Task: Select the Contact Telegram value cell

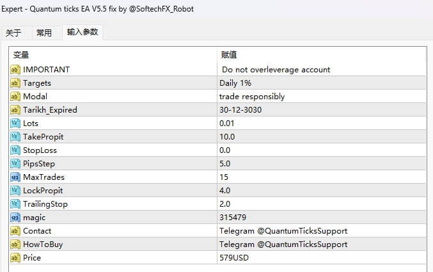Action: 283,230
